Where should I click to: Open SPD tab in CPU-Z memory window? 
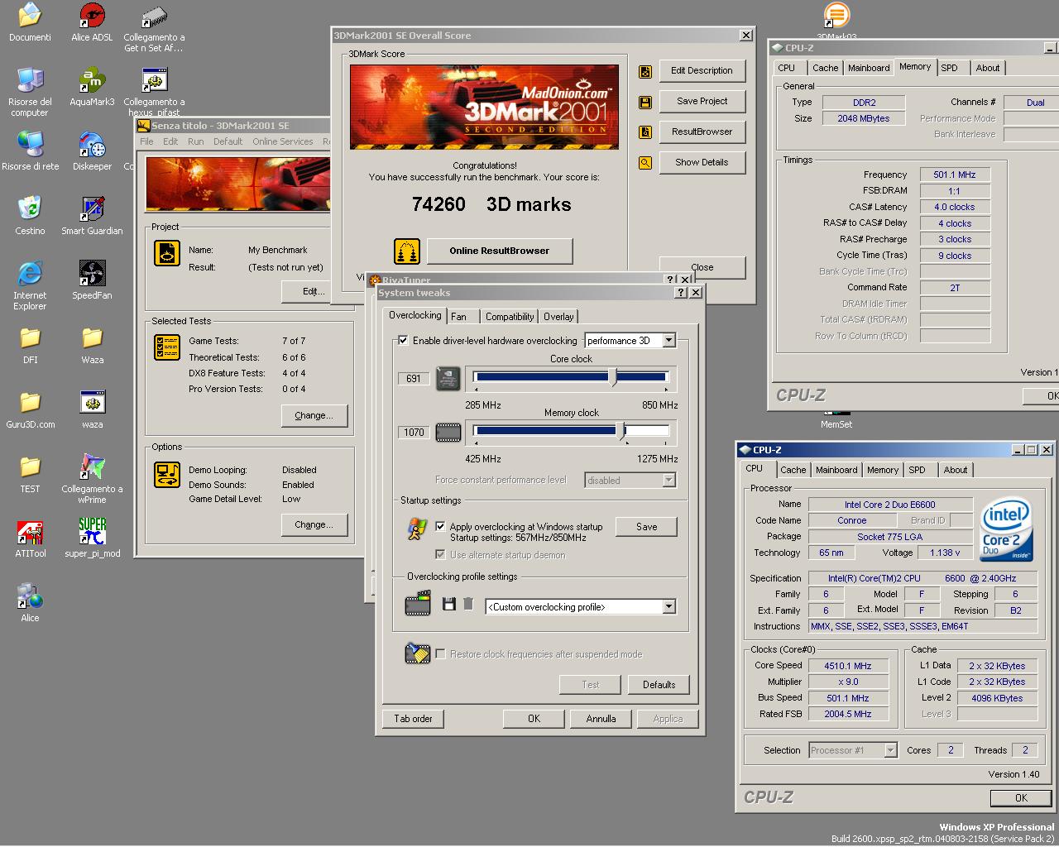pos(949,68)
